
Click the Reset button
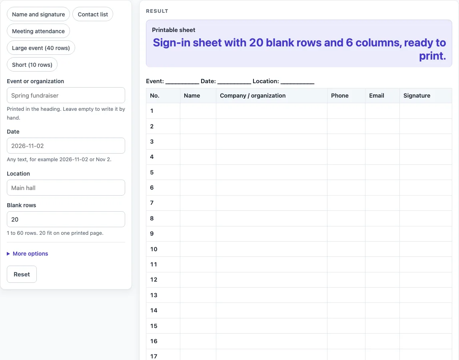[x=22, y=274]
